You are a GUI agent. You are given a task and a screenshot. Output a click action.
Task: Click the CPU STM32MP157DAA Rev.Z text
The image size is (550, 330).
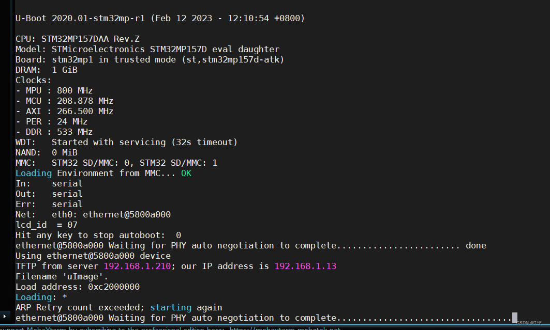click(x=78, y=39)
